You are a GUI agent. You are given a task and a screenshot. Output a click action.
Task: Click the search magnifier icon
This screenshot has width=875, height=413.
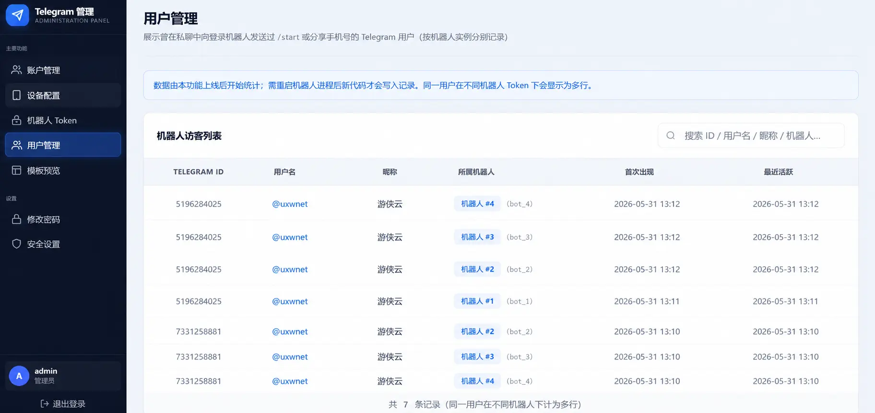click(671, 136)
